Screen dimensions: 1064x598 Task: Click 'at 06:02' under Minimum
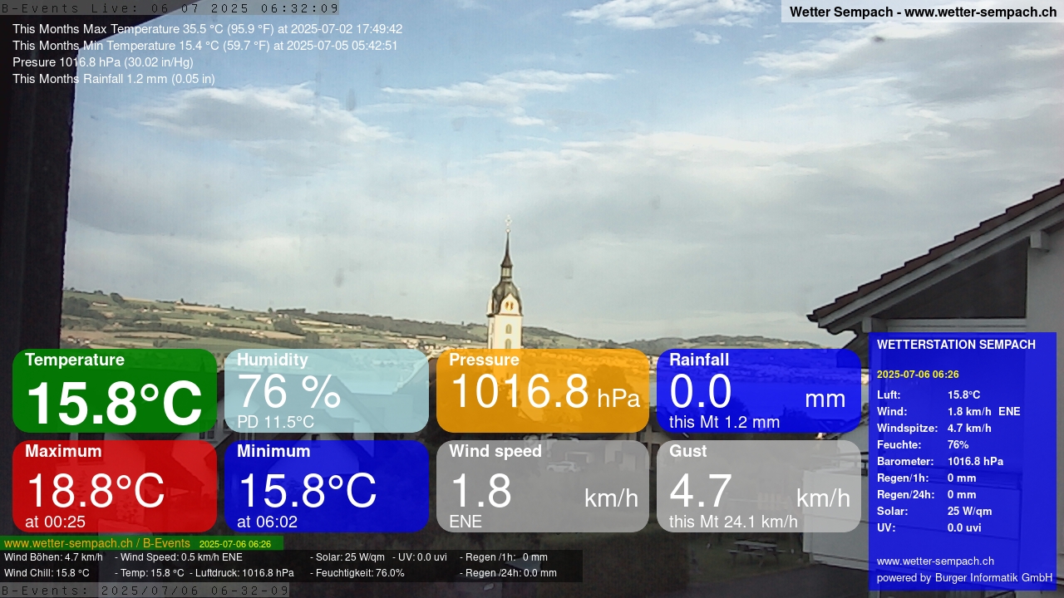267,522
